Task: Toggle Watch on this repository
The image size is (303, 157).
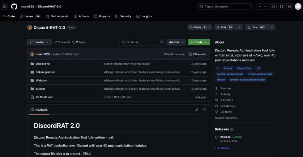Action: click(x=197, y=27)
